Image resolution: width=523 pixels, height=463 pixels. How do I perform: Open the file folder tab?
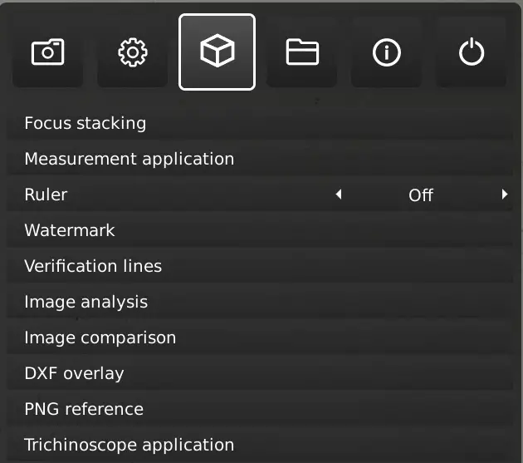tap(302, 52)
